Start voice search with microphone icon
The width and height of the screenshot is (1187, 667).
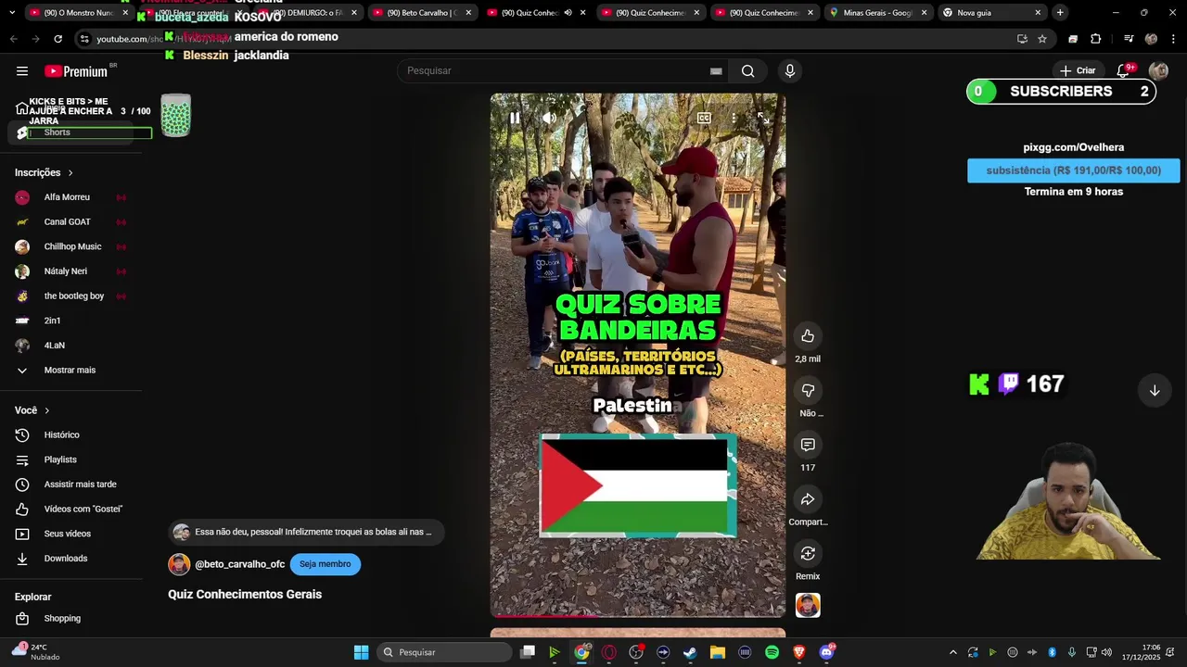click(x=790, y=71)
